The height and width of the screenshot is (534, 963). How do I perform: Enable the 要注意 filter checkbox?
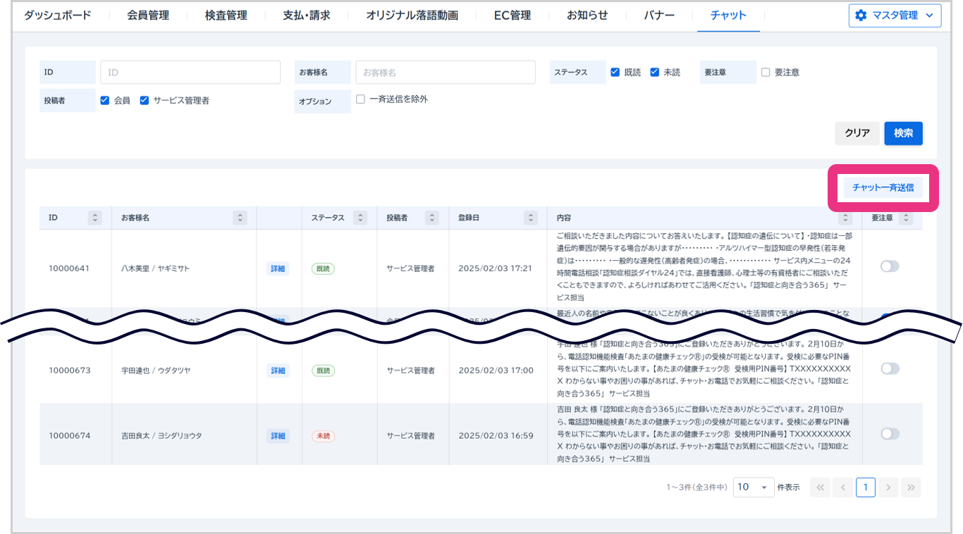coord(766,72)
